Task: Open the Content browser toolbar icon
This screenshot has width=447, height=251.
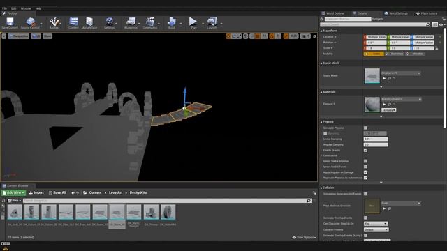Action: [x=73, y=23]
